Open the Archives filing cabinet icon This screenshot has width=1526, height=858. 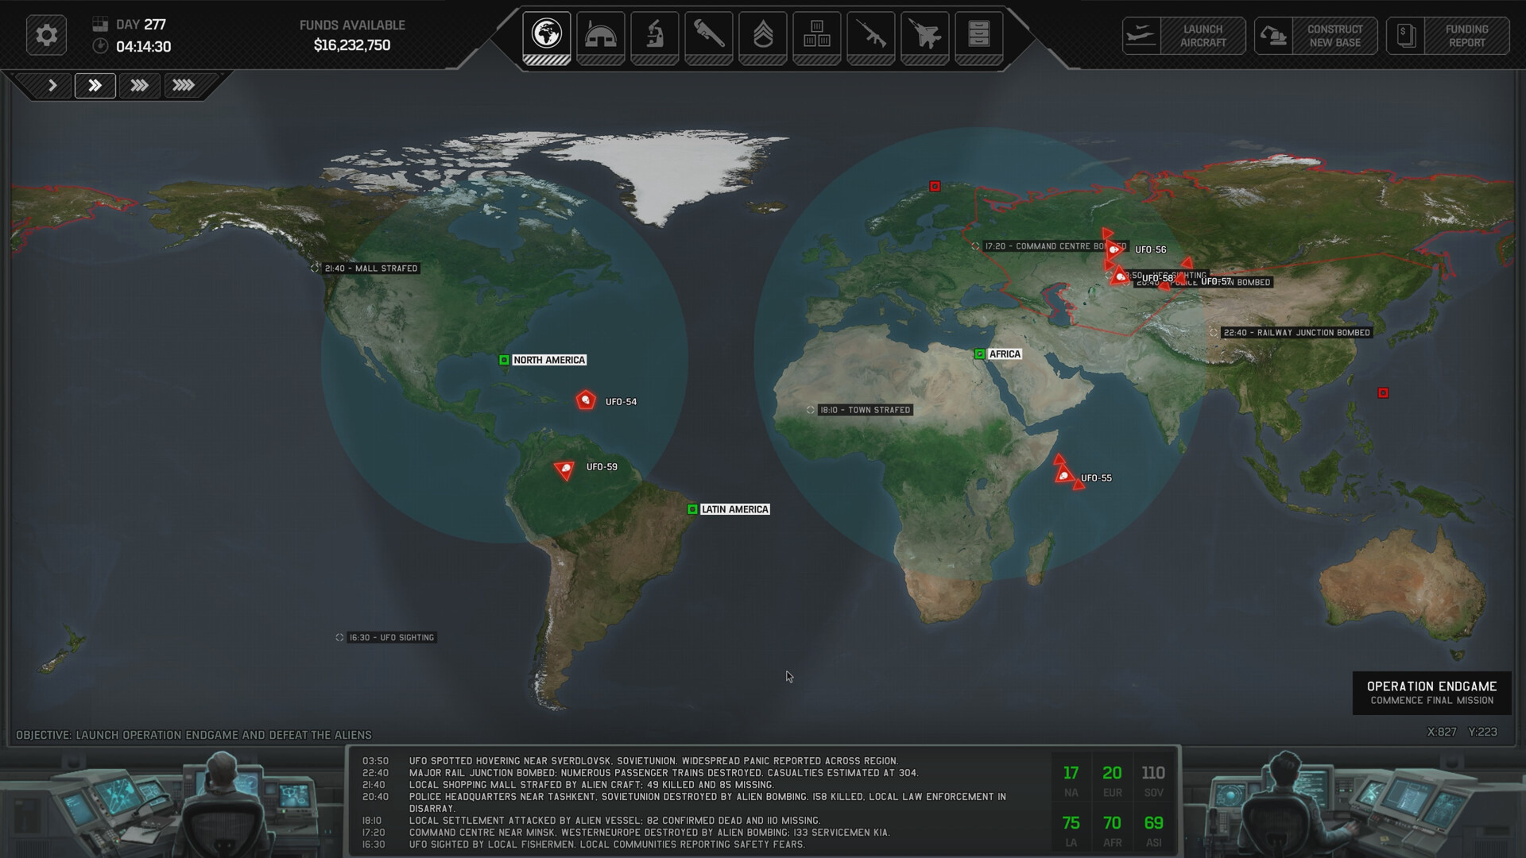click(x=979, y=35)
